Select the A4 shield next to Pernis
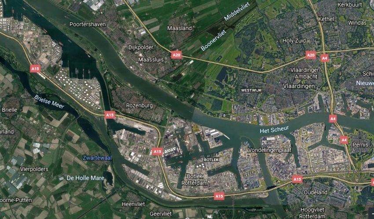The width and height of the screenshot is (374, 219). coord(344,140)
